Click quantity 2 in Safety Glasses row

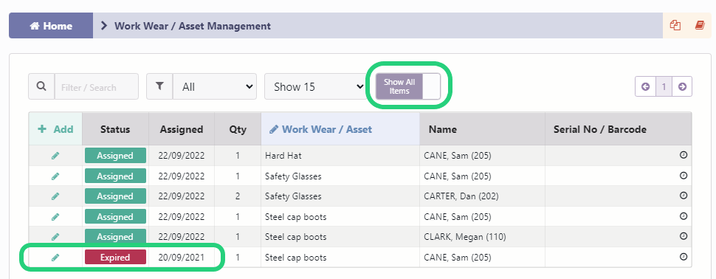point(238,196)
